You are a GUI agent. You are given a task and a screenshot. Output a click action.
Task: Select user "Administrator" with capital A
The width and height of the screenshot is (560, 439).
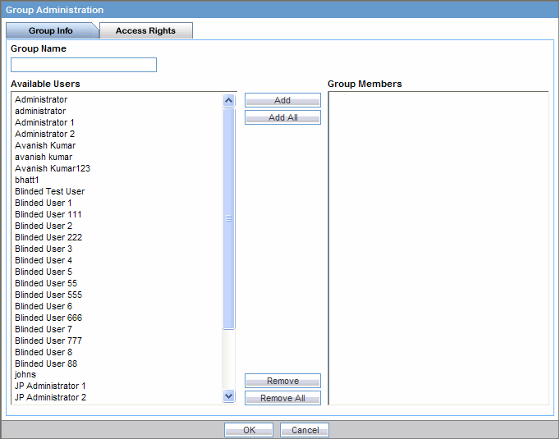tap(41, 99)
